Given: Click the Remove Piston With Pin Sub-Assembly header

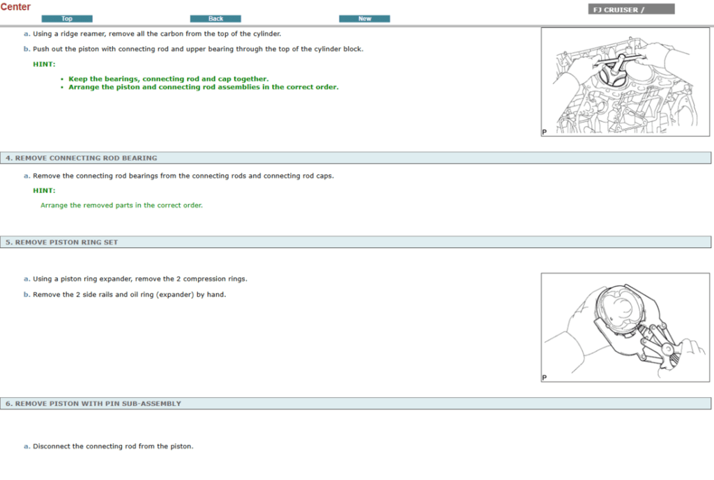Looking at the screenshot, I should tap(93, 403).
